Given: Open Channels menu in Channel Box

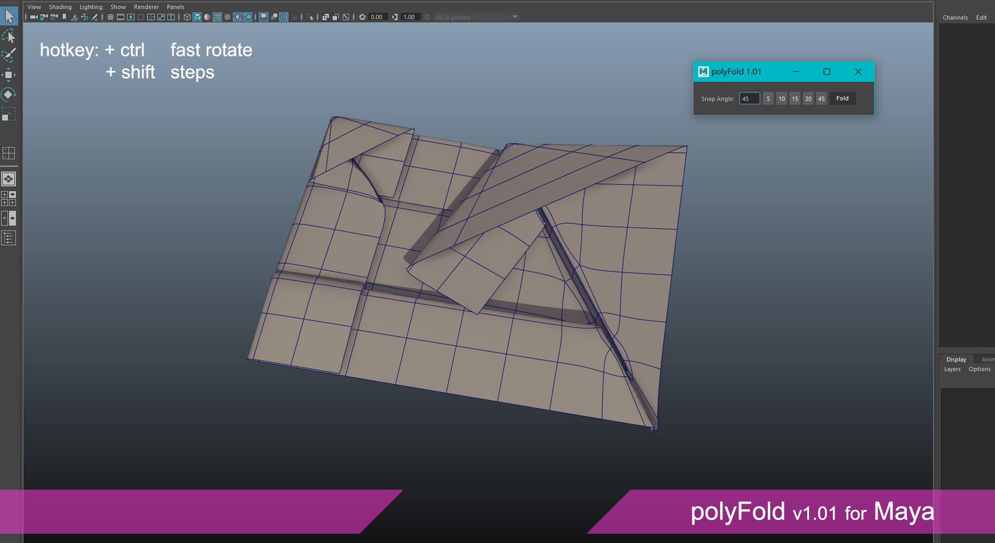Looking at the screenshot, I should [x=955, y=17].
